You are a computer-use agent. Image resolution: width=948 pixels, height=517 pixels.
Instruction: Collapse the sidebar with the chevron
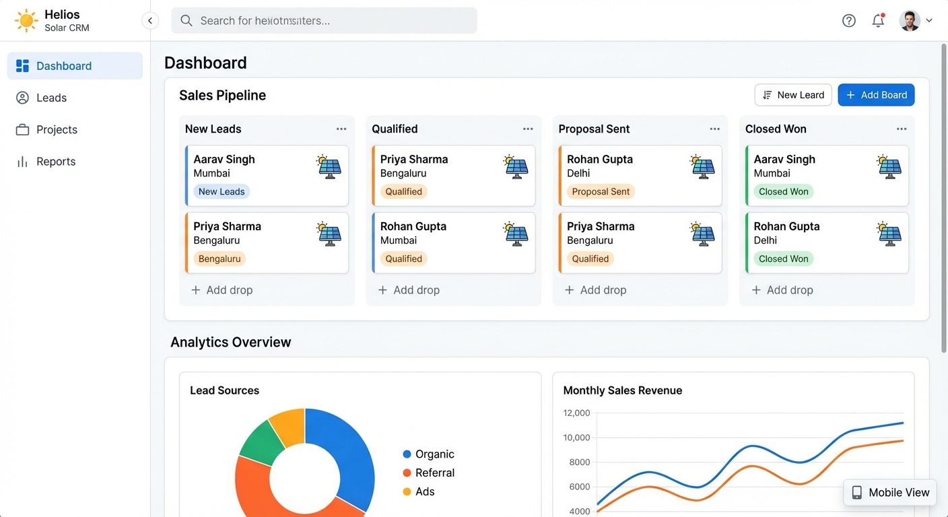[150, 20]
